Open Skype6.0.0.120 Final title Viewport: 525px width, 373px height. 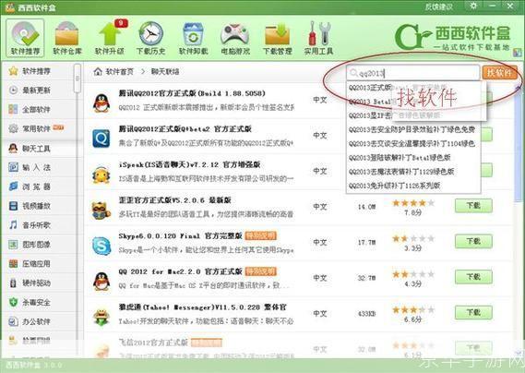pyautogui.click(x=180, y=236)
